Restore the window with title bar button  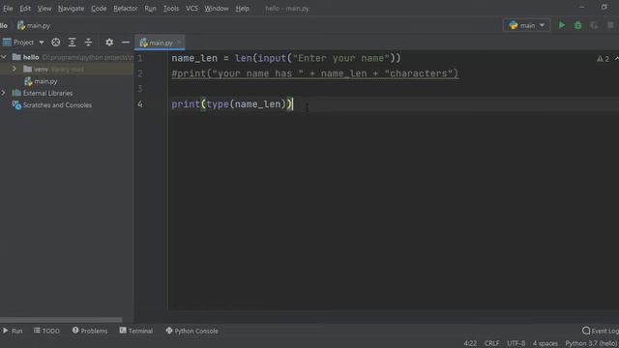tap(604, 7)
